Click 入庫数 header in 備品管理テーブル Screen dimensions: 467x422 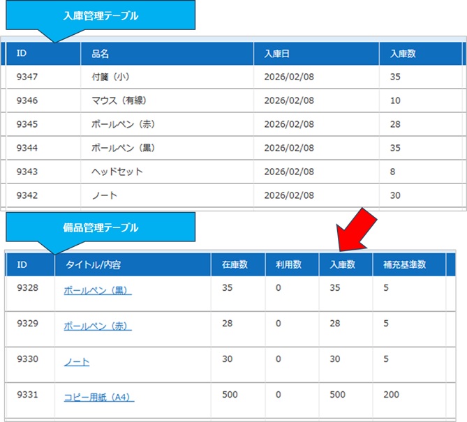pos(342,265)
